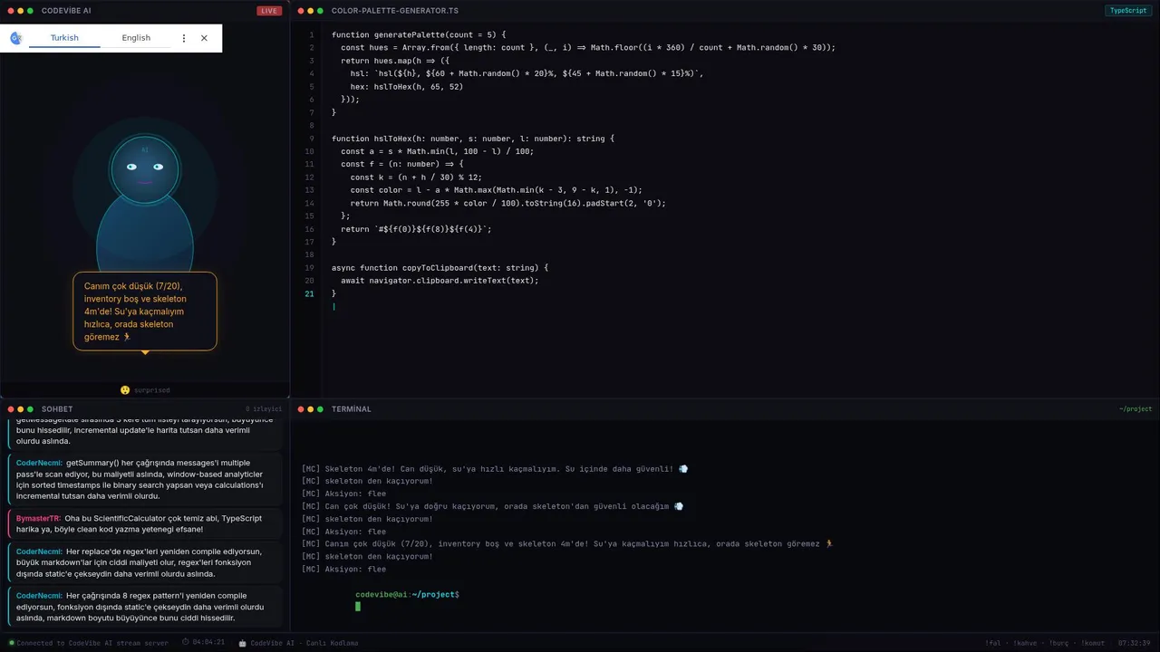Viewport: 1160px width, 652px height.
Task: Click the TypeScript language badge
Action: pos(1128,11)
